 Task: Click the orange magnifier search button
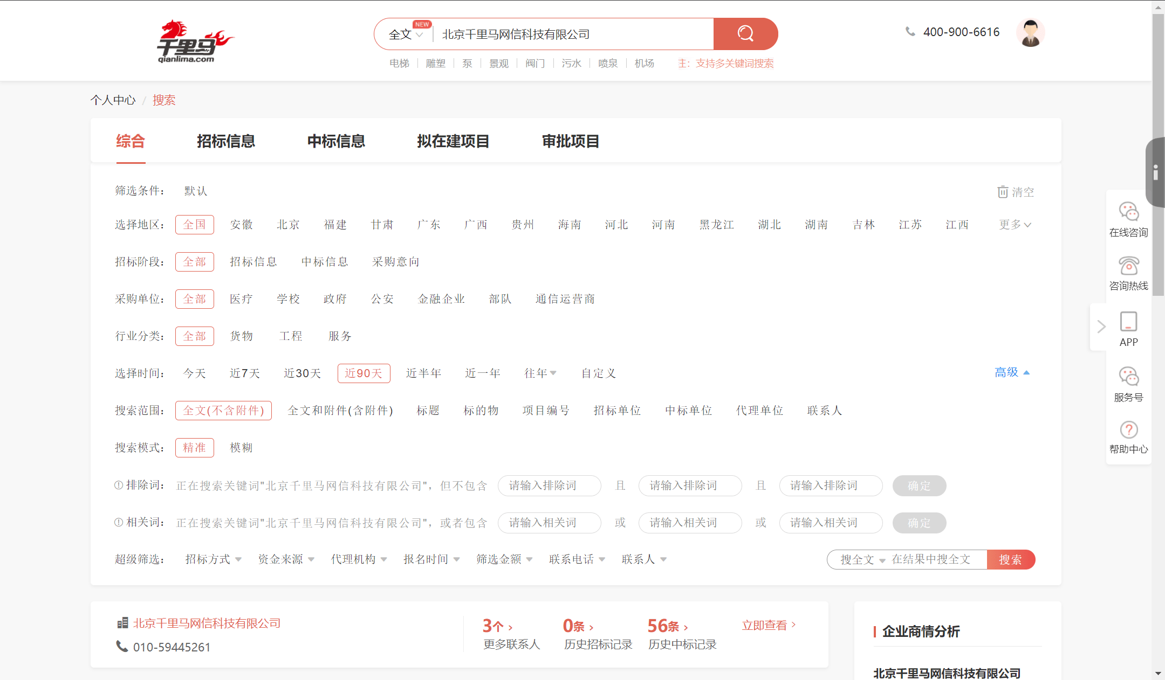tap(745, 34)
